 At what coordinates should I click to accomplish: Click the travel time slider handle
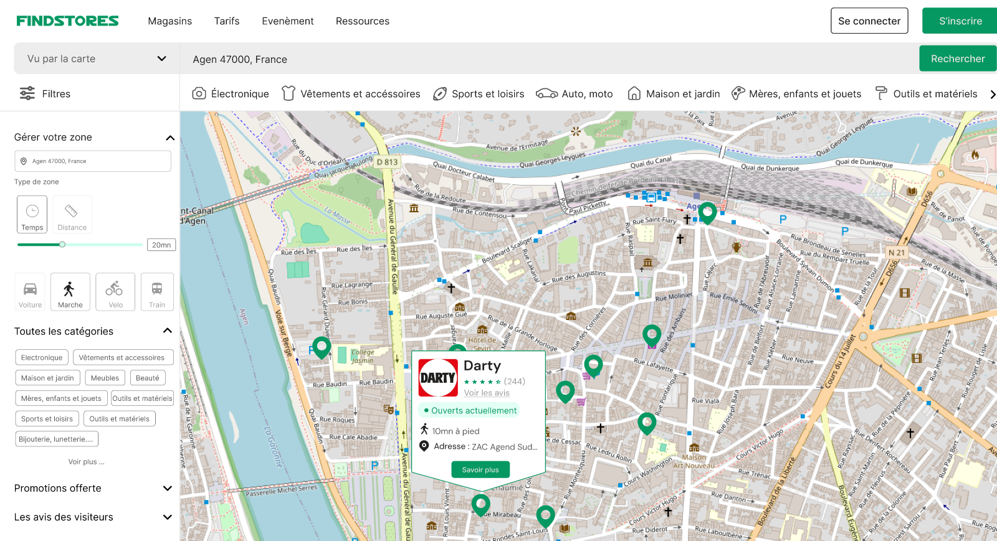click(62, 245)
